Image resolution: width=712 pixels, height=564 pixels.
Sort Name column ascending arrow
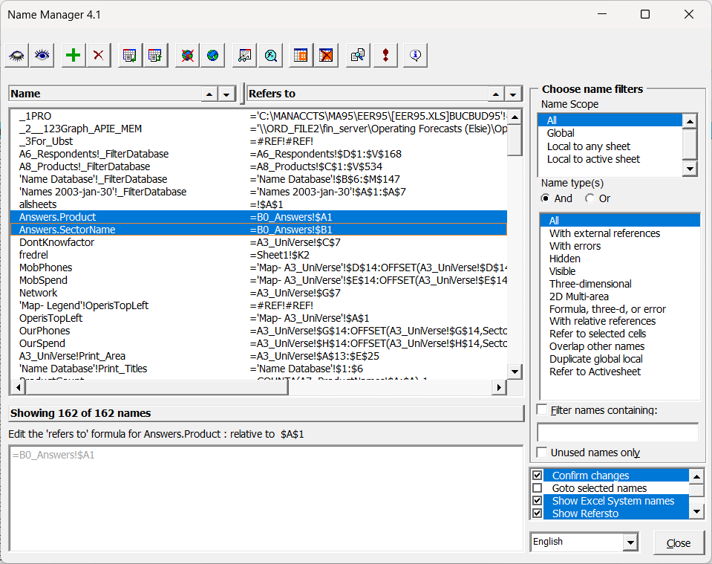209,94
